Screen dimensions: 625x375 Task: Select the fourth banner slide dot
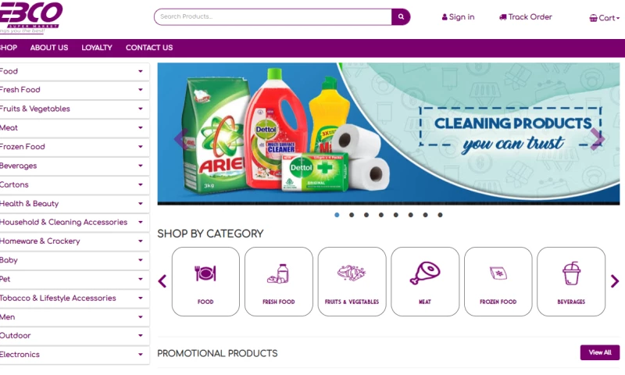click(x=381, y=215)
